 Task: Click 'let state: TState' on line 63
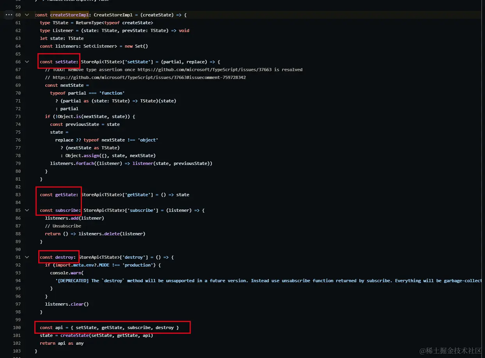click(62, 38)
